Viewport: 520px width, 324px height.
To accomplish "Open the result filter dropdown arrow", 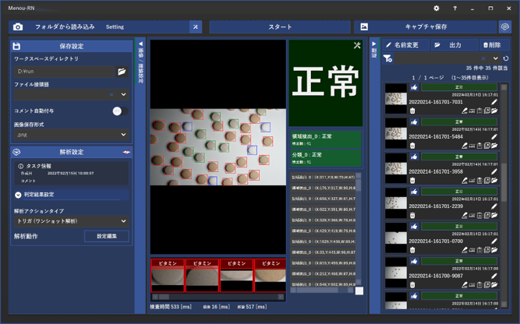I will pos(495,58).
